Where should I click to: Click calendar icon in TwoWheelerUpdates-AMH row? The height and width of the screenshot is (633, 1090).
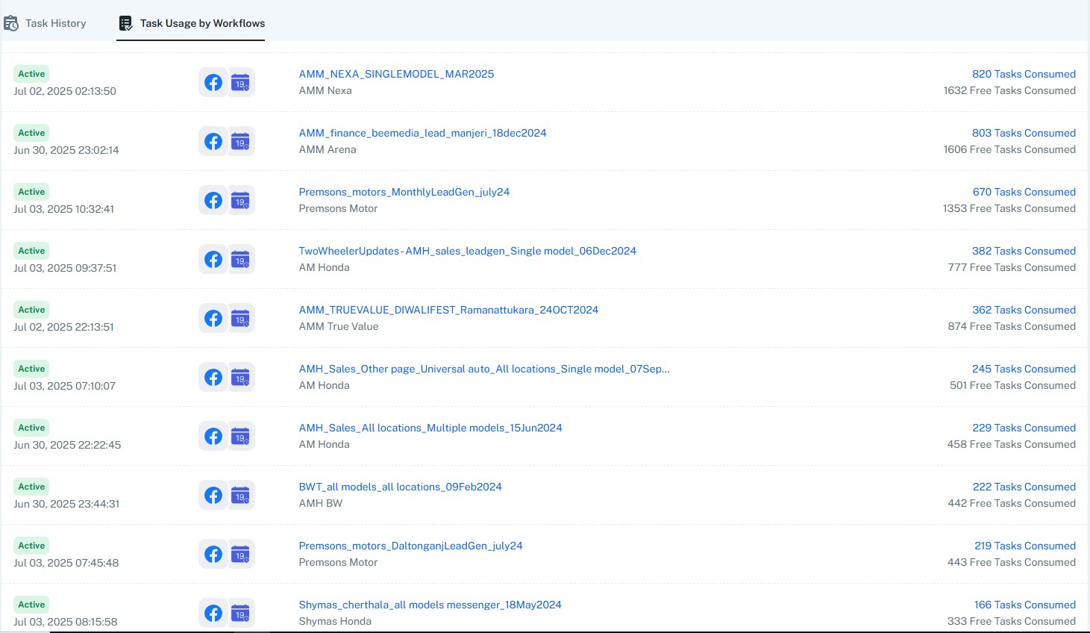click(240, 259)
